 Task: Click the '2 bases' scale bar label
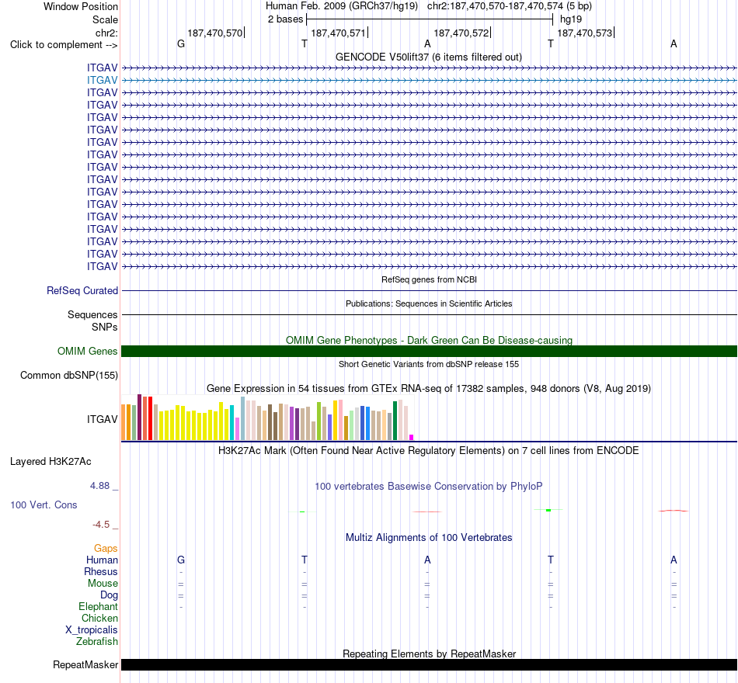[x=285, y=19]
